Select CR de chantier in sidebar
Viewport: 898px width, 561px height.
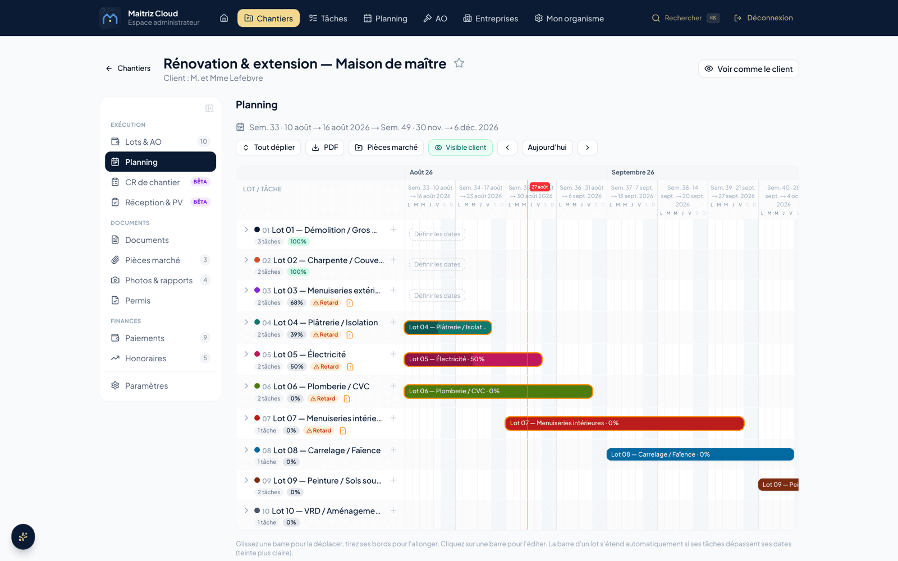[161, 182]
